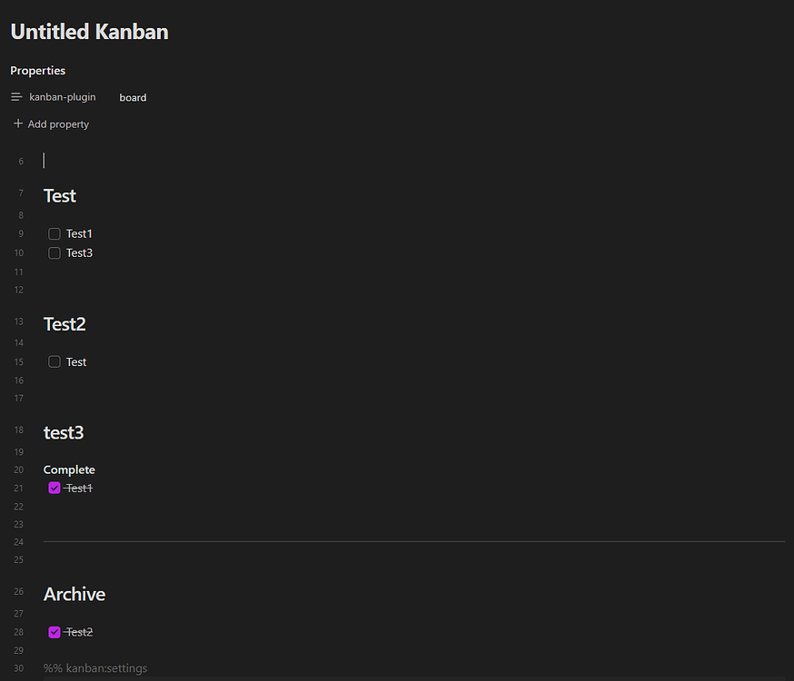794x681 pixels.
Task: Check the Test checkbox under Test2 heading
Action: tap(54, 361)
